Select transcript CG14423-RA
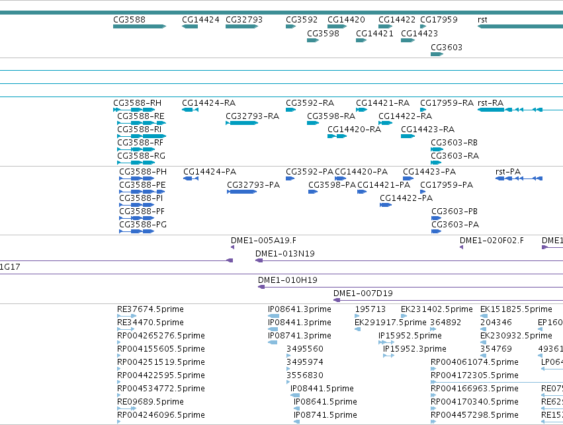This screenshot has width=563, height=425. pyautogui.click(x=427, y=130)
